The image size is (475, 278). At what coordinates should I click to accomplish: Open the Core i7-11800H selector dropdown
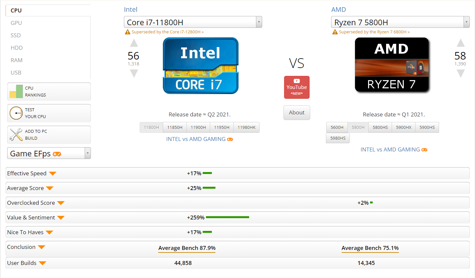pos(259,22)
